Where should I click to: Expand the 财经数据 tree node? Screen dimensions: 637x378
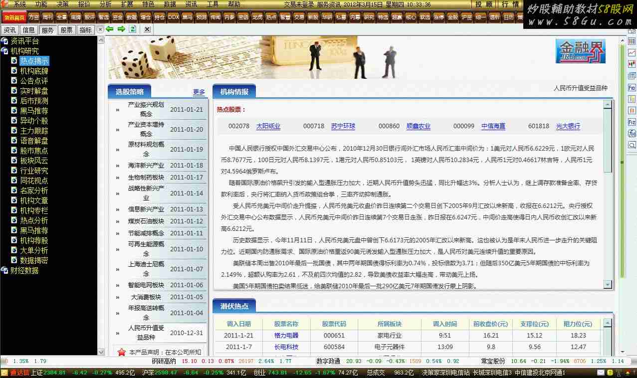(x=4, y=270)
